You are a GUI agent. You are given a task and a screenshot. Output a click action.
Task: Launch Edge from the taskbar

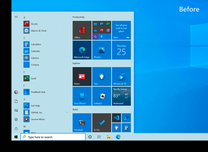point(118,137)
